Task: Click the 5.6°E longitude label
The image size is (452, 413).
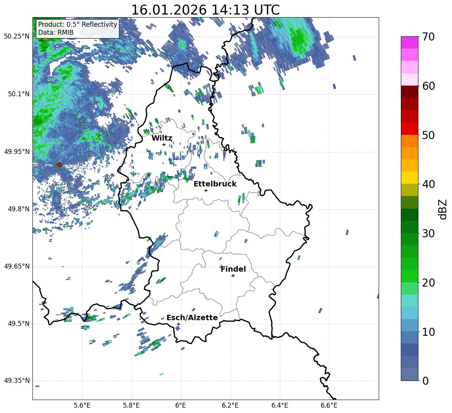Action: click(x=82, y=405)
